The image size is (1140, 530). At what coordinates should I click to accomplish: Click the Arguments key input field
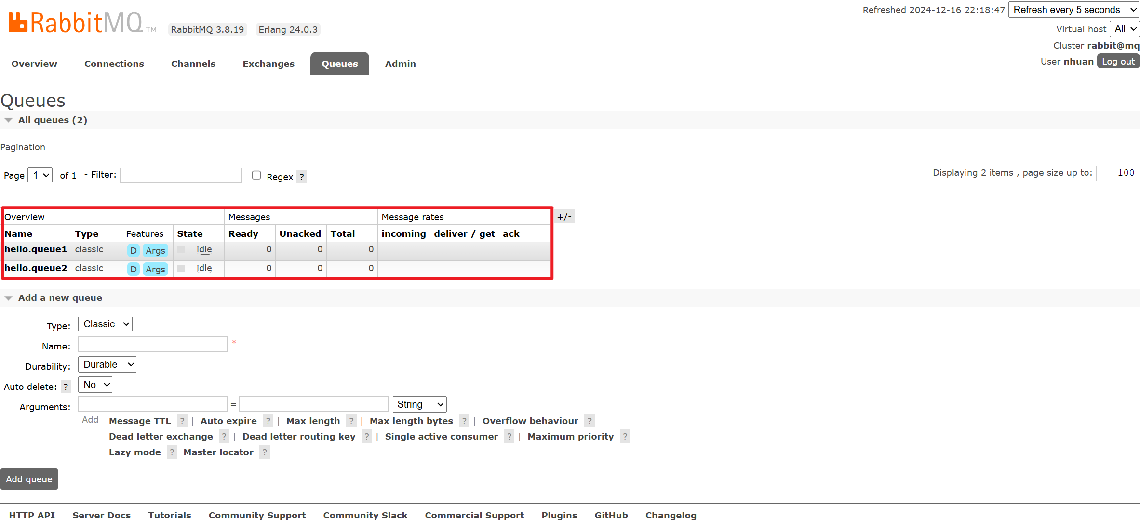(152, 404)
